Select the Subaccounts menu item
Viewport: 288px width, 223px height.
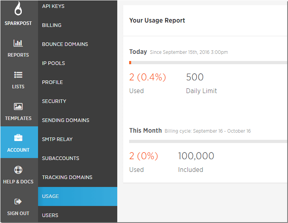78,158
